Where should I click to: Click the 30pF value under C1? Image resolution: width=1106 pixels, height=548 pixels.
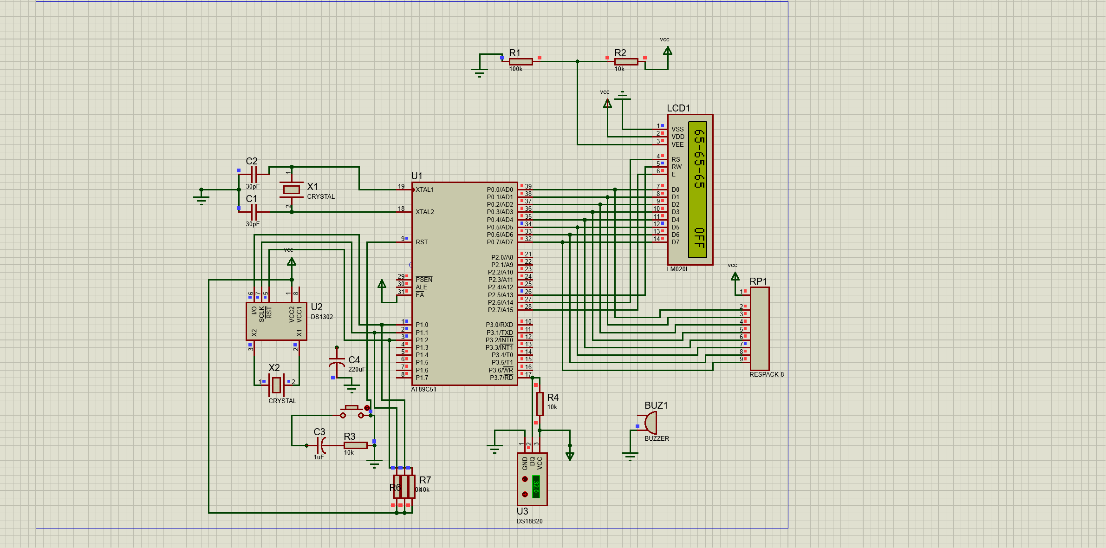[x=253, y=224]
